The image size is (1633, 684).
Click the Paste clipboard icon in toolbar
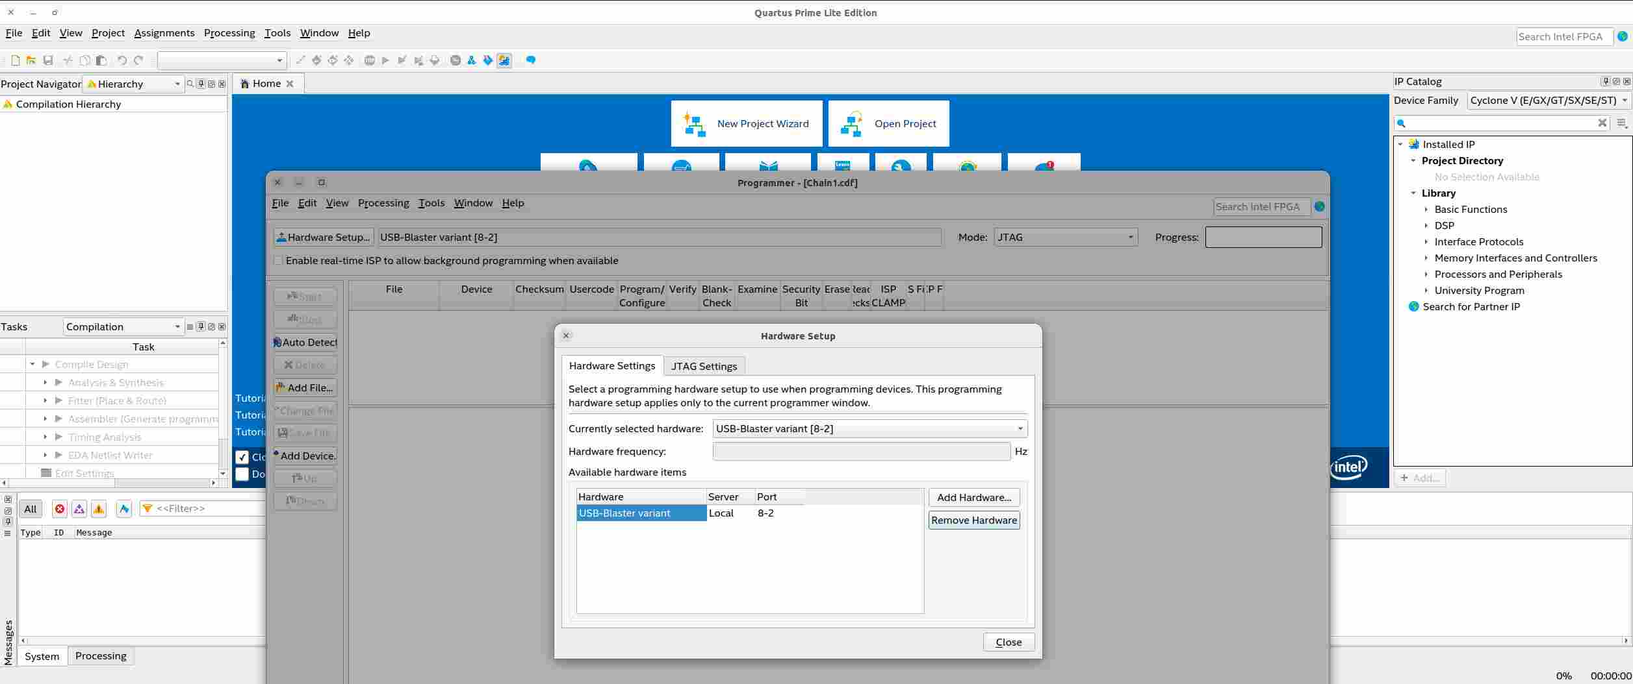tap(101, 60)
